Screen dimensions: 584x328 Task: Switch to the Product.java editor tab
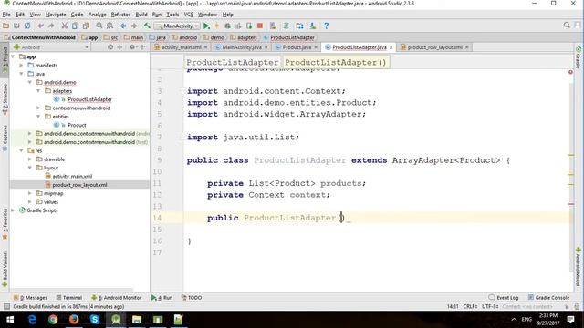pos(297,47)
